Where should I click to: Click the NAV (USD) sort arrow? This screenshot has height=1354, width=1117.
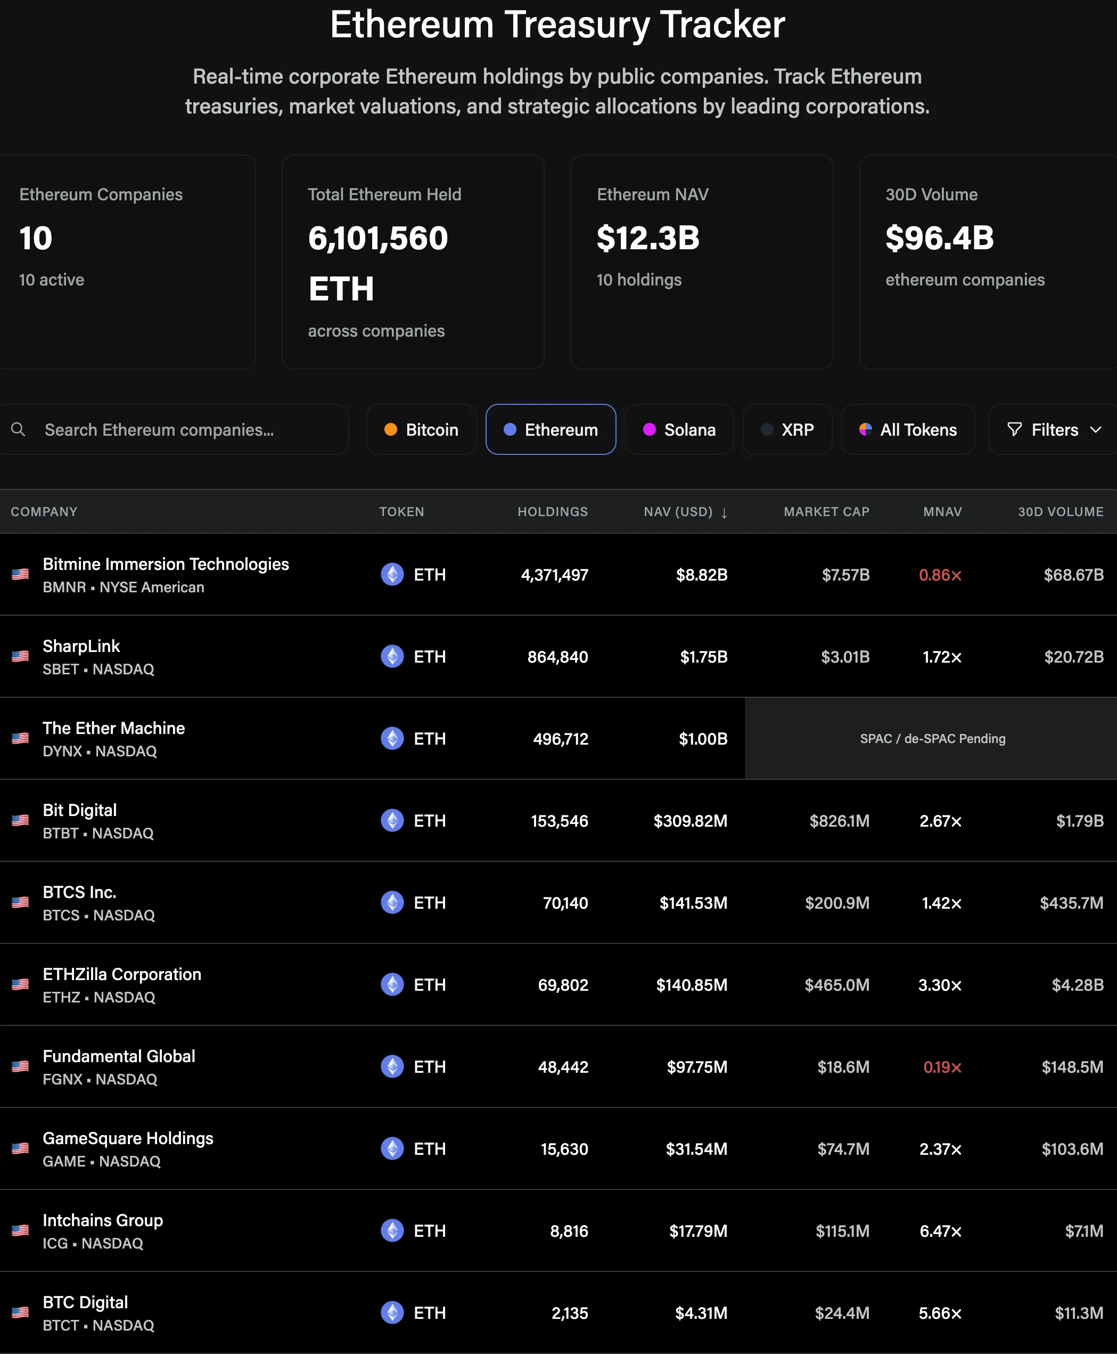tap(725, 512)
